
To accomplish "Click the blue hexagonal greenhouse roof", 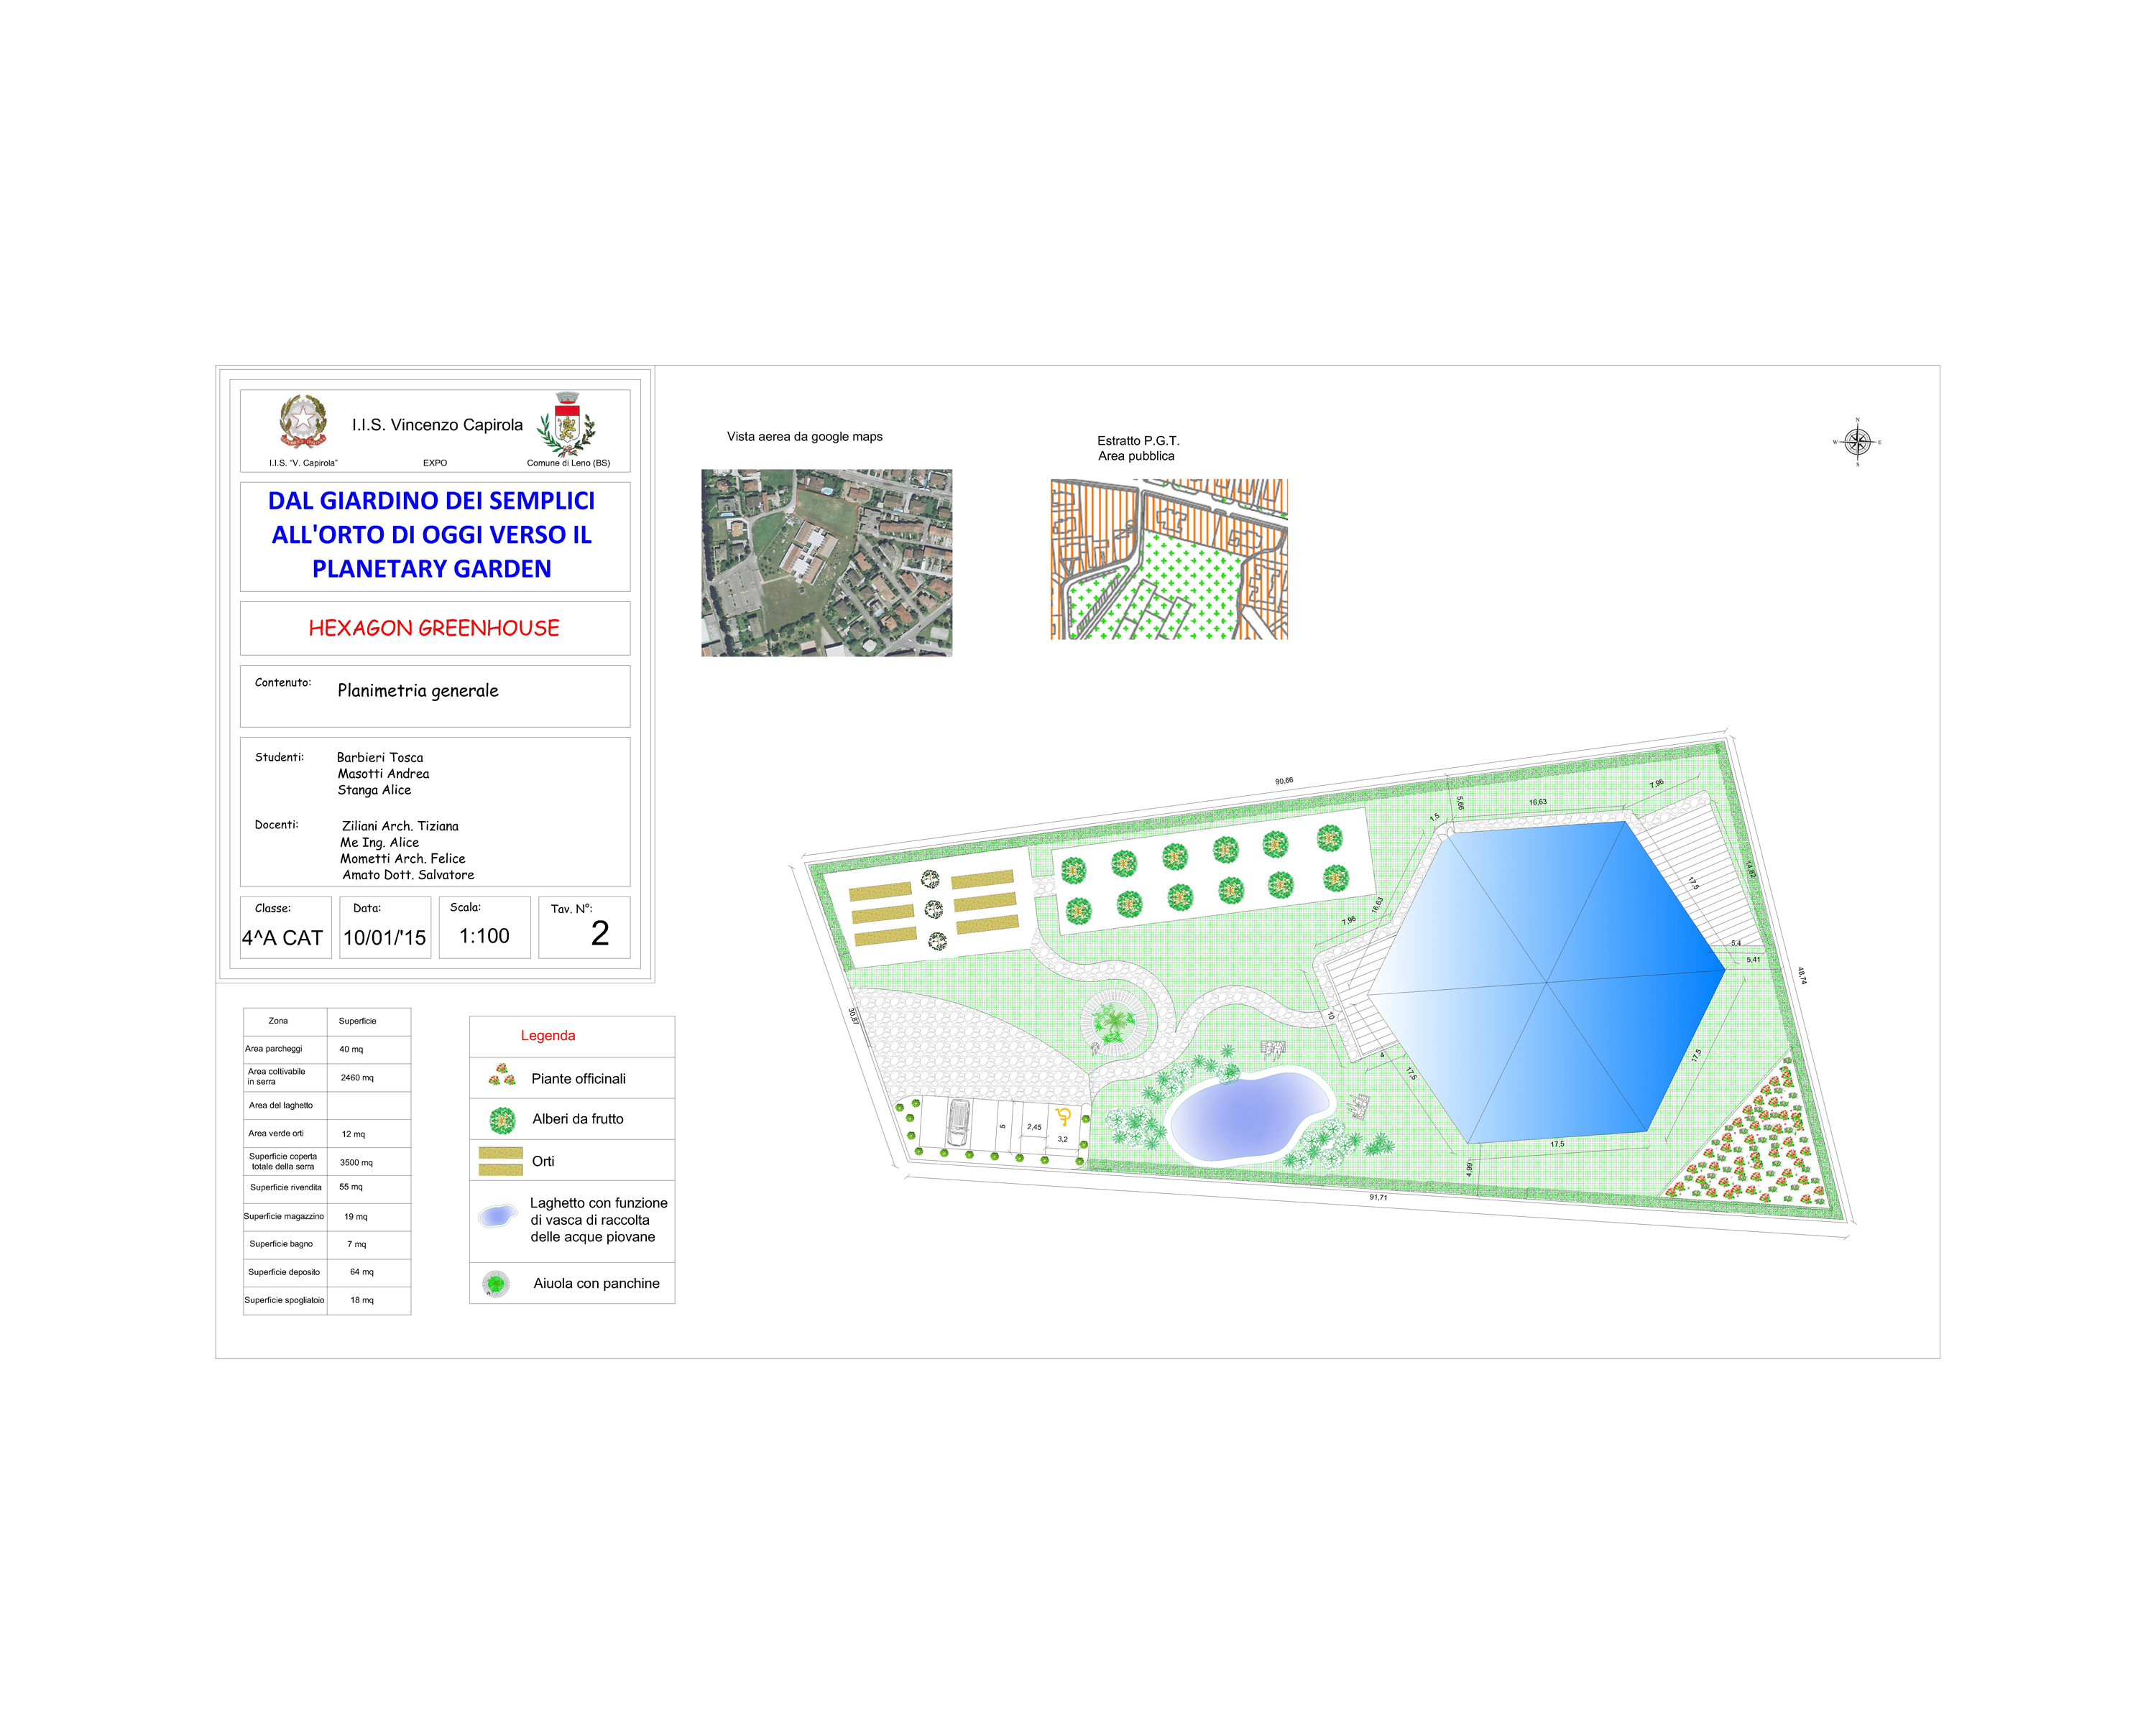I will (x=1547, y=983).
